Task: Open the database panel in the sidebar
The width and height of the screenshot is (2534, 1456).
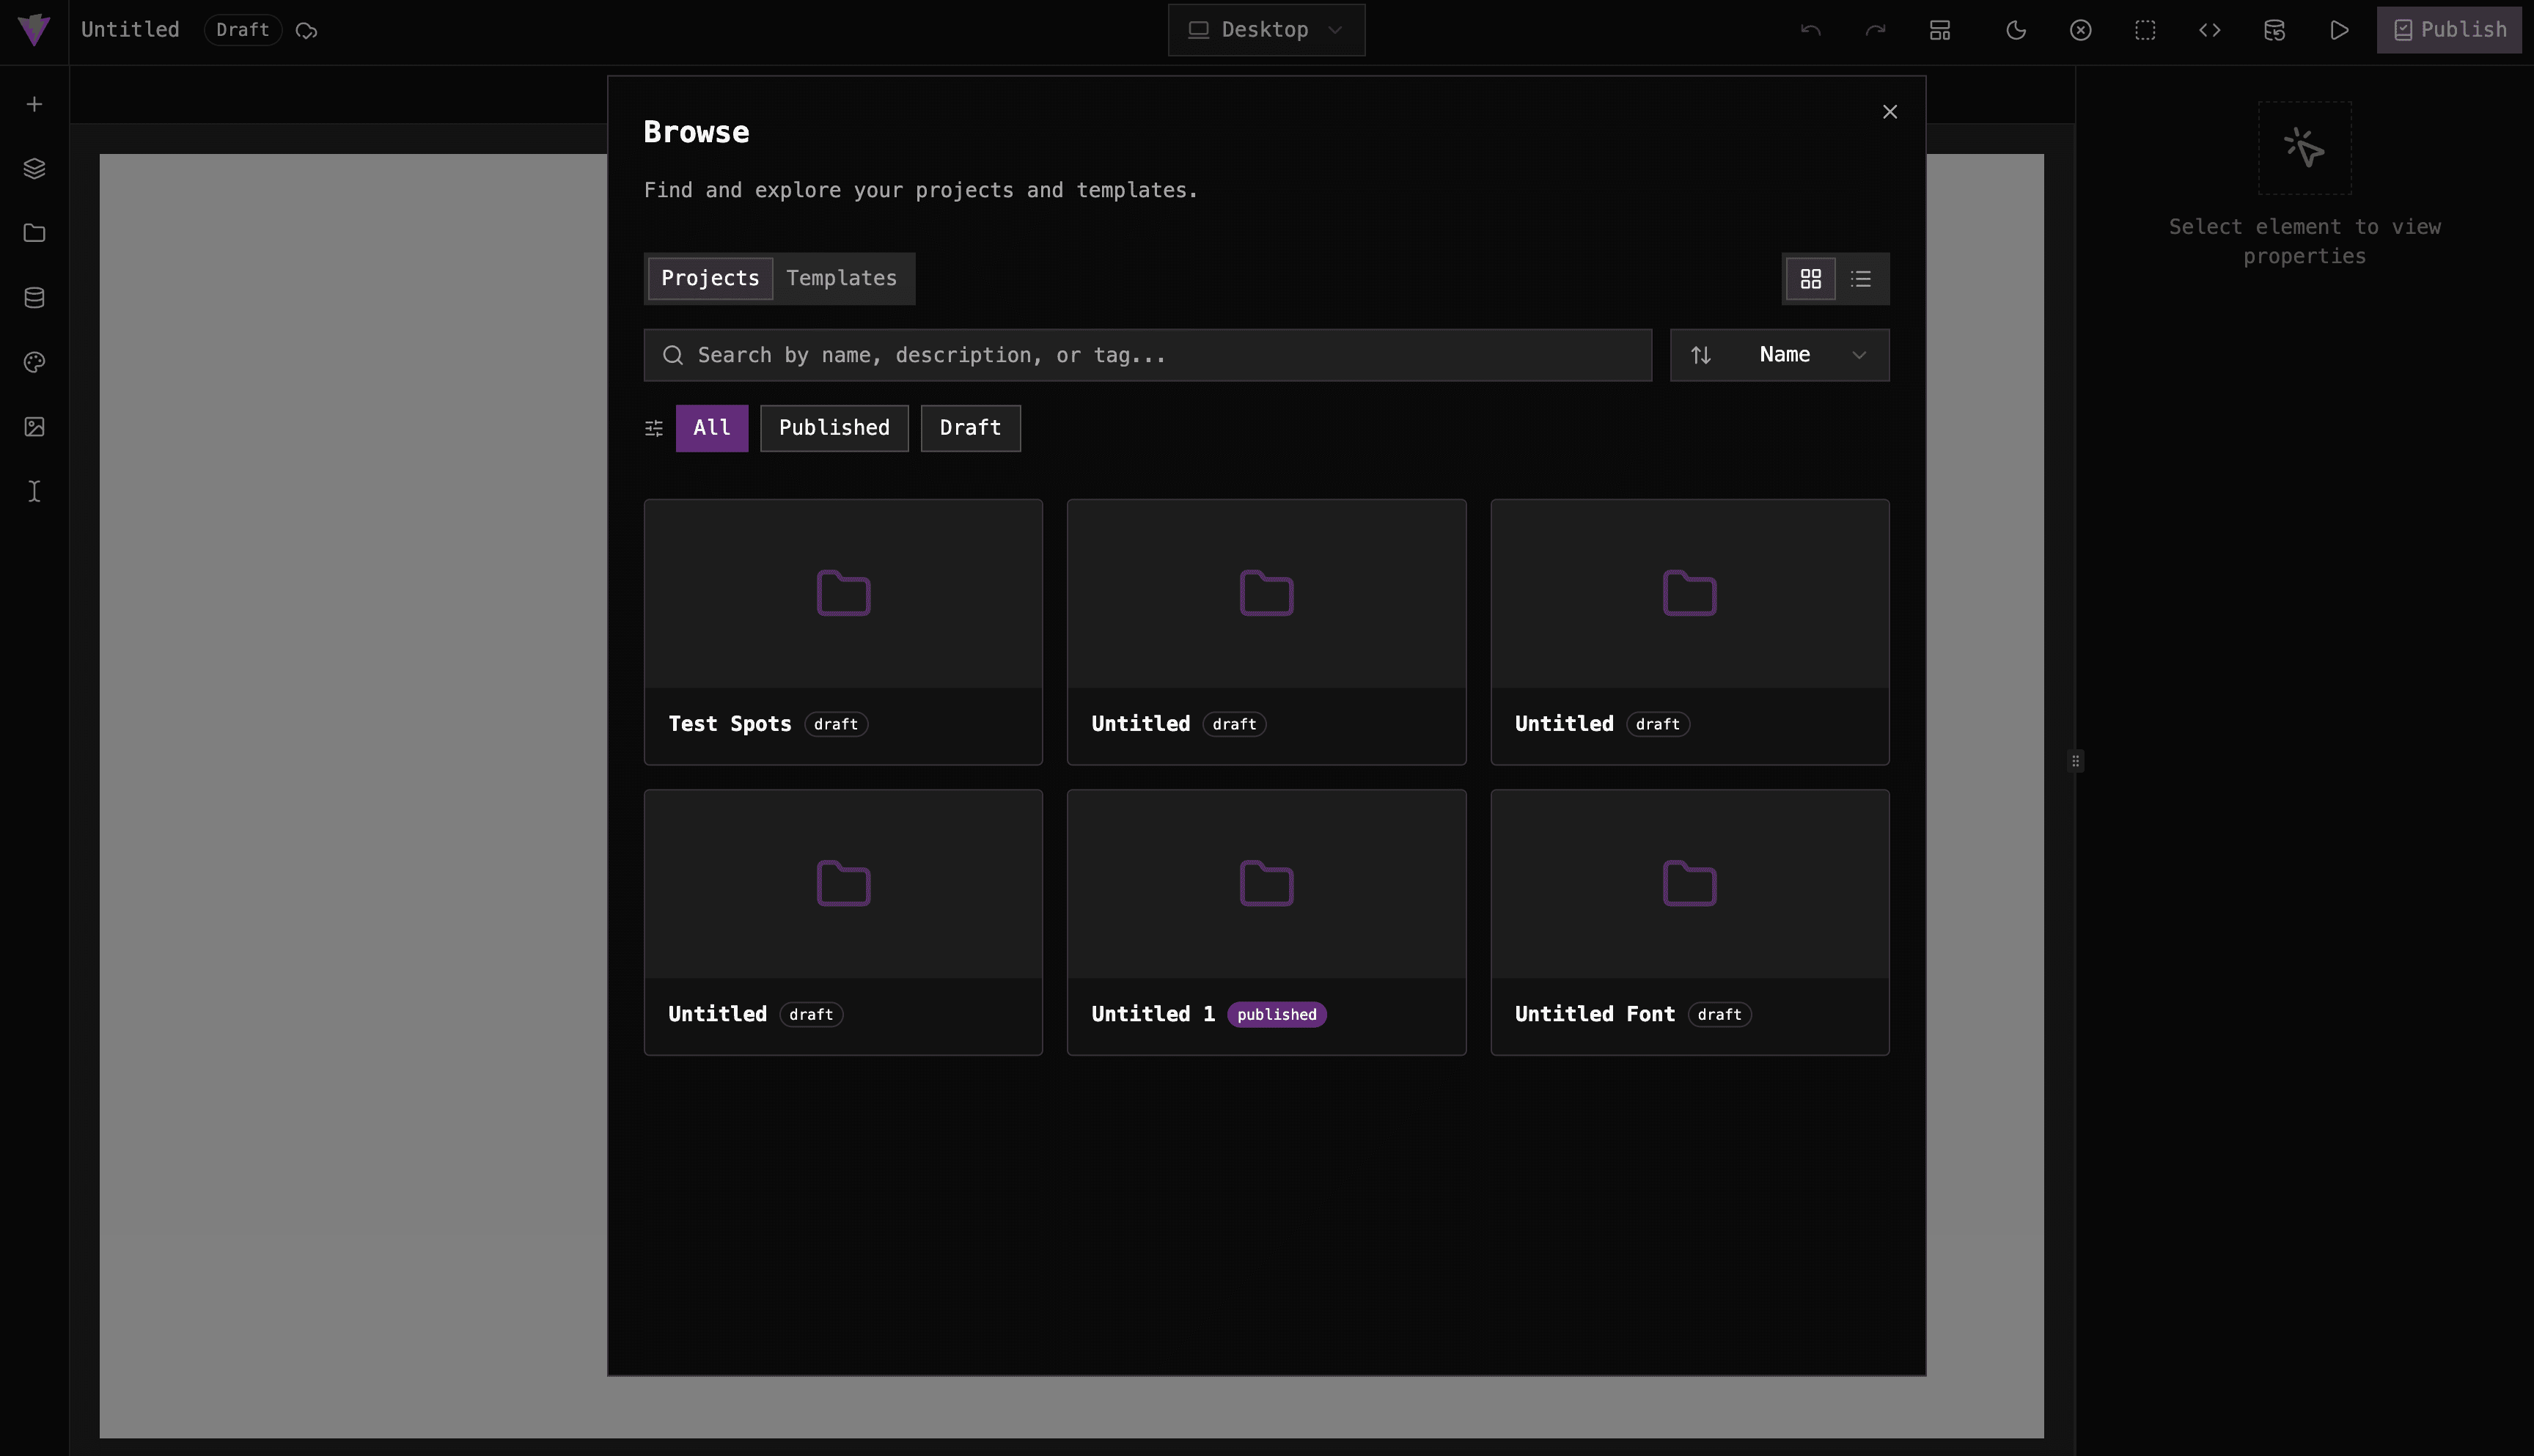Action: coord(34,296)
